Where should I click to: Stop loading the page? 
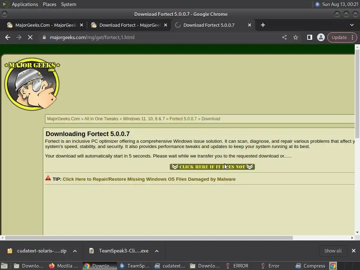coord(30,37)
